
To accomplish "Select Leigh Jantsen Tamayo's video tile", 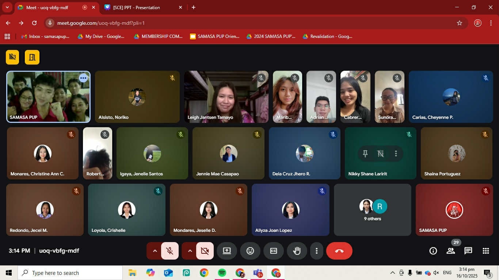I will click(226, 97).
